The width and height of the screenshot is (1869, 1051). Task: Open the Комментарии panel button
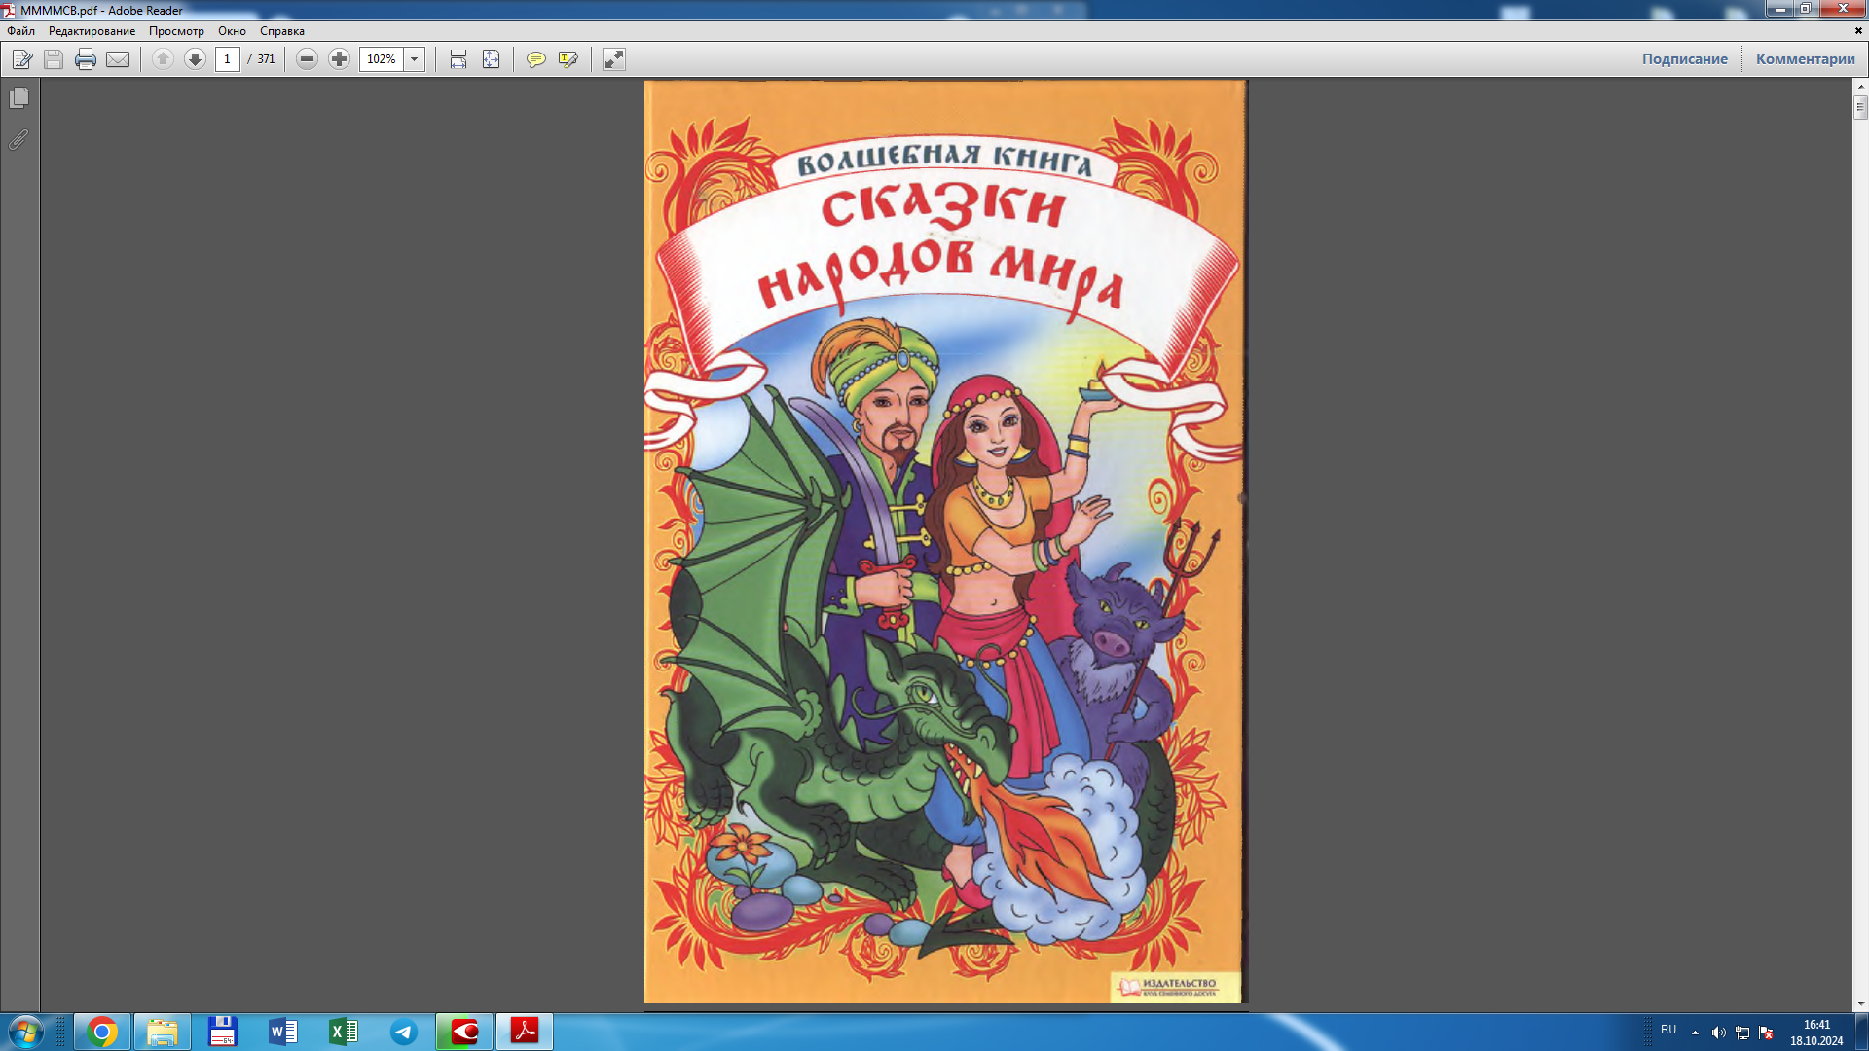pyautogui.click(x=1806, y=58)
